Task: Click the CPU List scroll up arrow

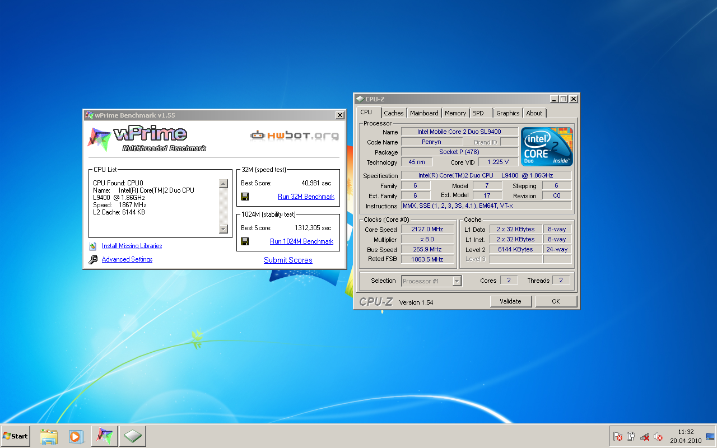Action: pyautogui.click(x=224, y=184)
